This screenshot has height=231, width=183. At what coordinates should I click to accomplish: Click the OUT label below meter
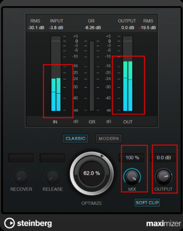(128, 122)
